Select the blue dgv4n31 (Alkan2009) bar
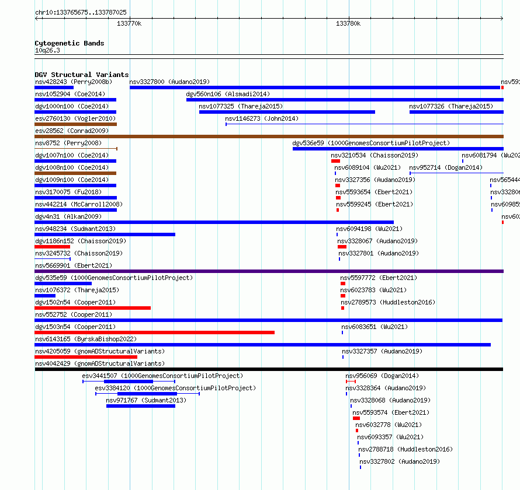This screenshot has width=520, height=490. pyautogui.click(x=214, y=222)
